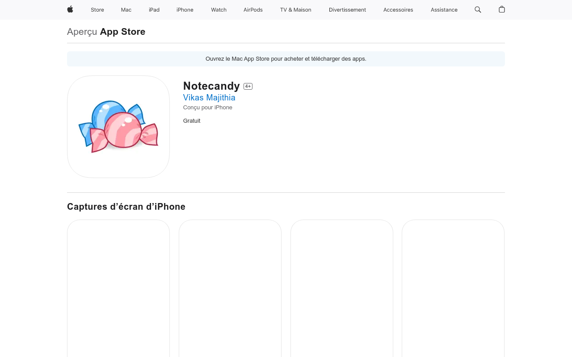572x357 pixels.
Task: Open the TV & Maison menu
Action: click(296, 10)
